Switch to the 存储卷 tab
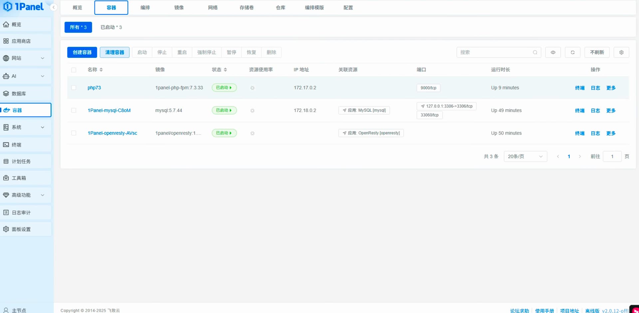Screen dimensions: 639x313 click(x=246, y=7)
